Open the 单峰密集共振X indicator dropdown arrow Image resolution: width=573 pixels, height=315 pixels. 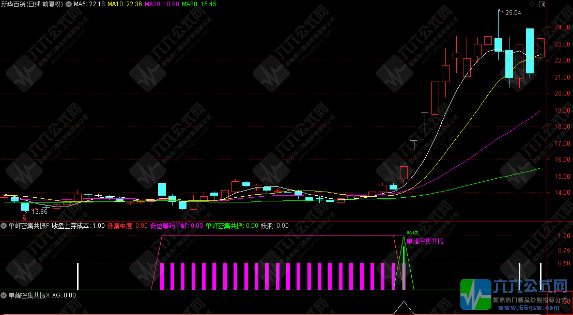[x=4, y=295]
